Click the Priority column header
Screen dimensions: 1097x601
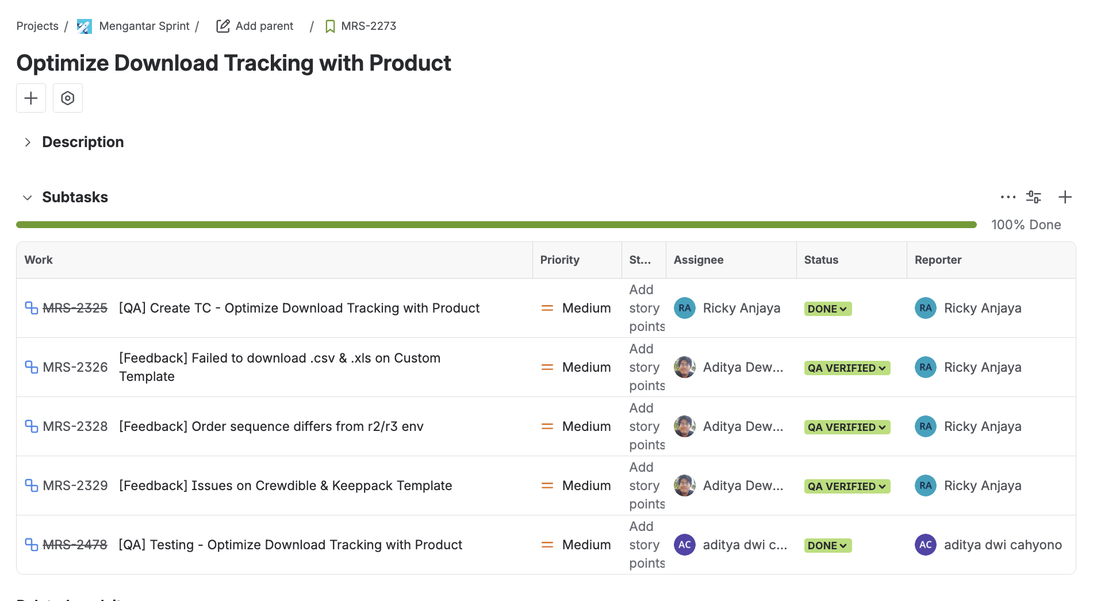click(x=559, y=260)
